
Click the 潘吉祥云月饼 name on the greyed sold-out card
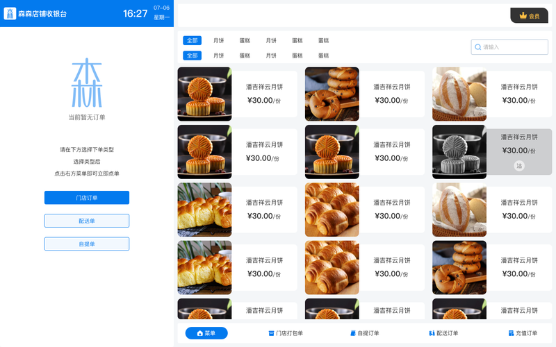[519, 137]
